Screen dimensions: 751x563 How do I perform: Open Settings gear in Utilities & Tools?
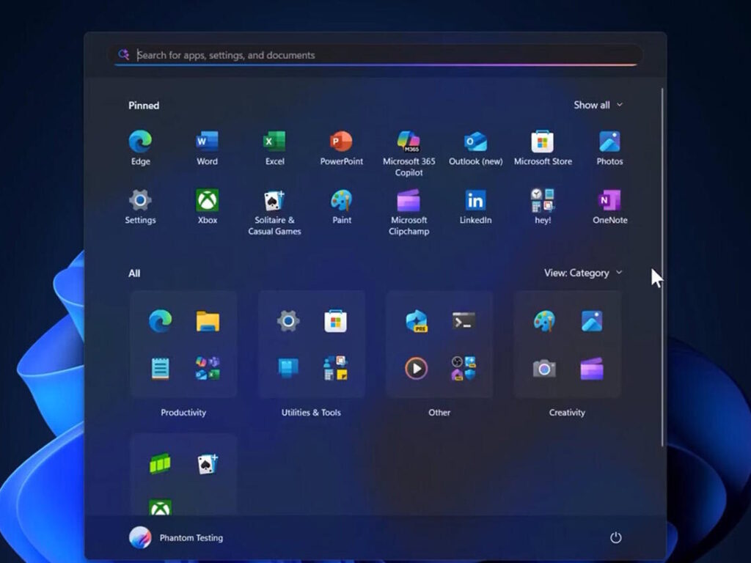(x=287, y=321)
